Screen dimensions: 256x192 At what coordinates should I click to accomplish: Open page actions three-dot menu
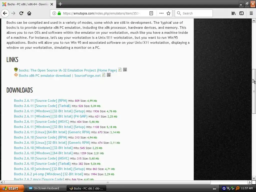click(x=161, y=13)
